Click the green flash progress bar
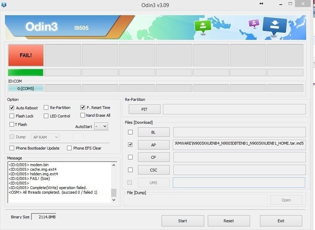 (25, 73)
